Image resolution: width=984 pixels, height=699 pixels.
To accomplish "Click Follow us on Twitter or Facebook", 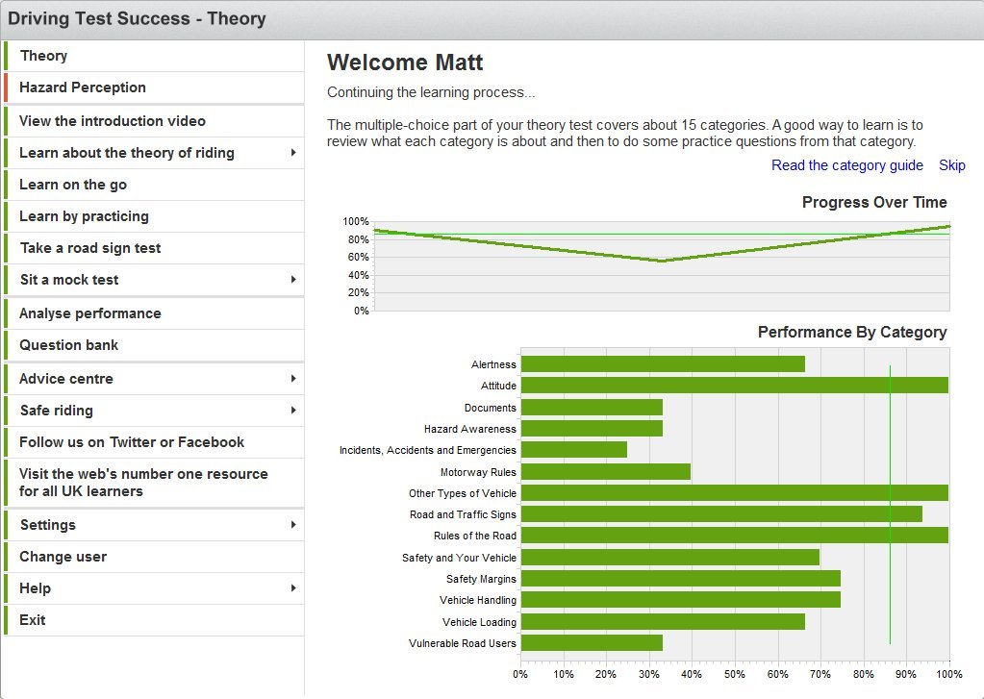I will (132, 442).
